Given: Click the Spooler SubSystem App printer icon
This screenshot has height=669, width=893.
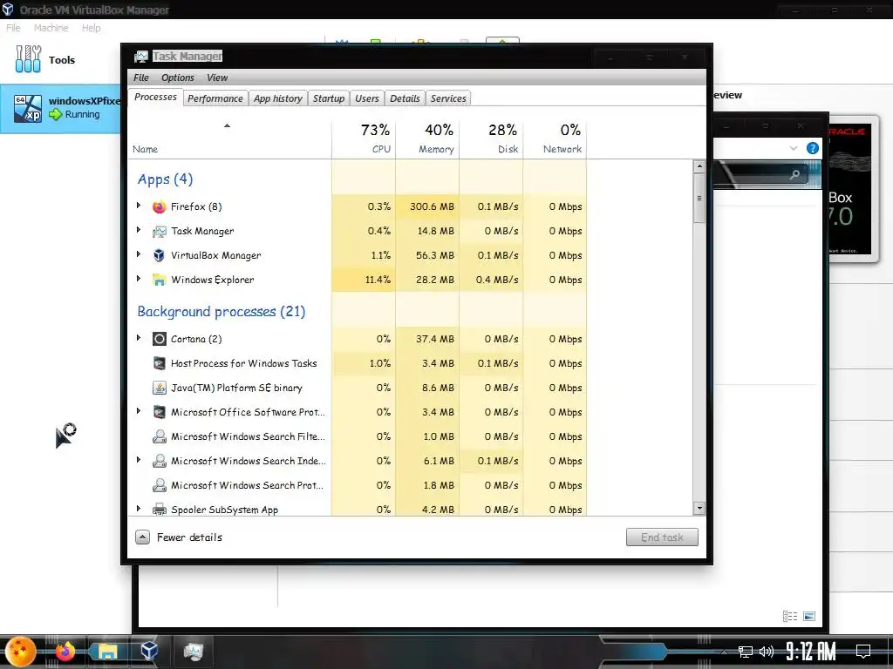Looking at the screenshot, I should coord(160,509).
